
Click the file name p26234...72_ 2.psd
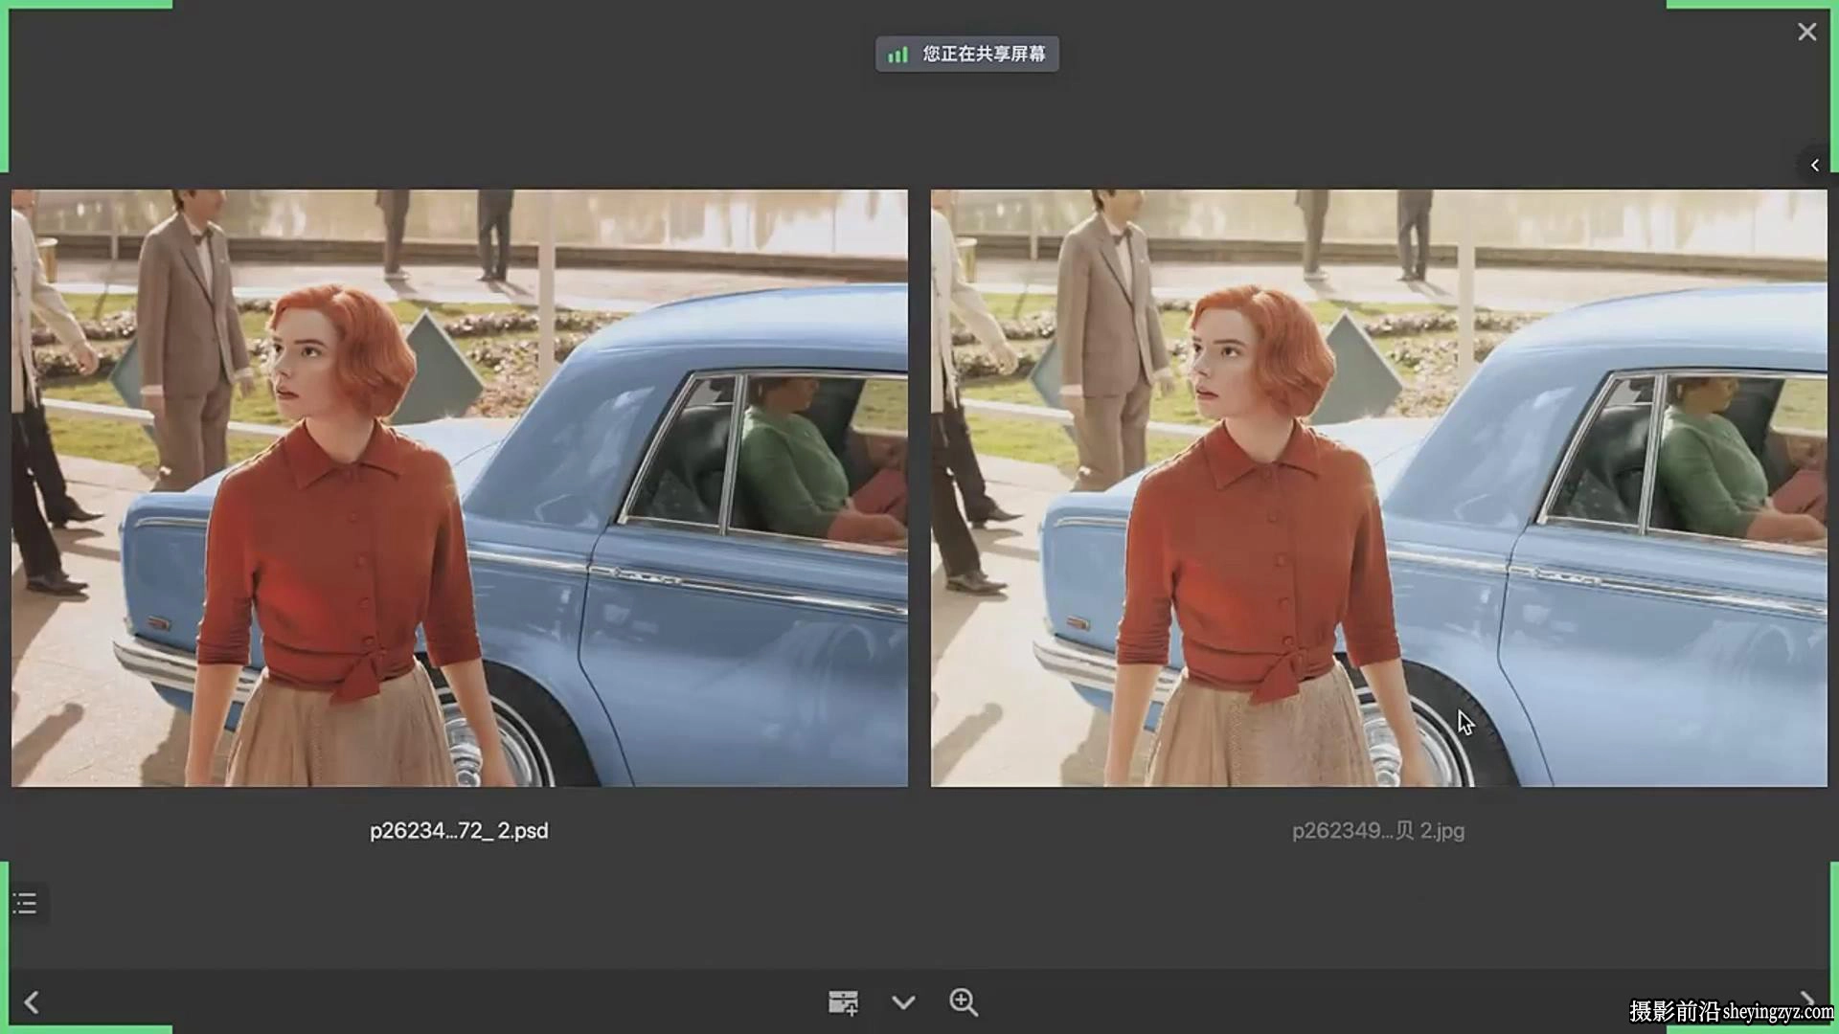point(459,831)
